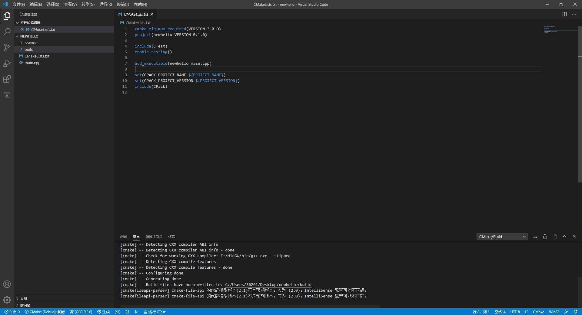The width and height of the screenshot is (582, 315).
Task: Open the build path link in output
Action: [x=268, y=285]
